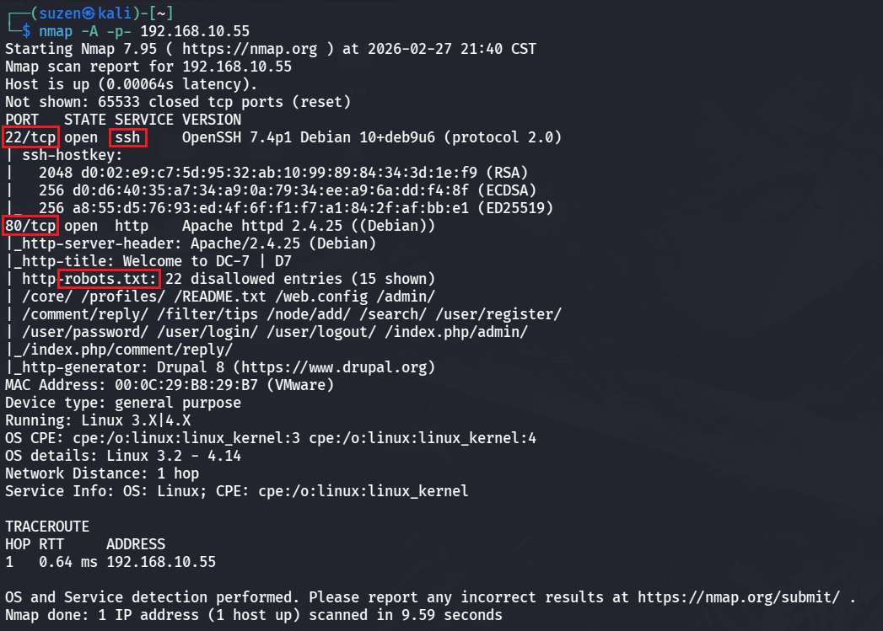The width and height of the screenshot is (883, 631).
Task: Click the red-boxed 22/tcp port
Action: [x=31, y=136]
